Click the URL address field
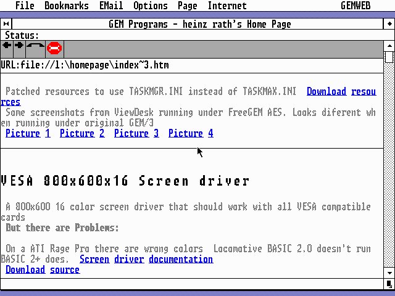 [192, 65]
